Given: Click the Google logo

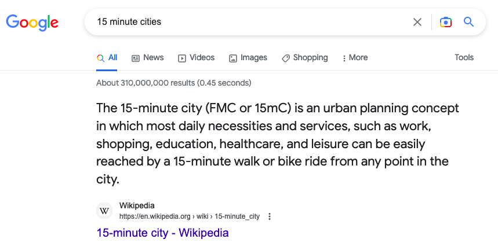Looking at the screenshot, I should (32, 23).
